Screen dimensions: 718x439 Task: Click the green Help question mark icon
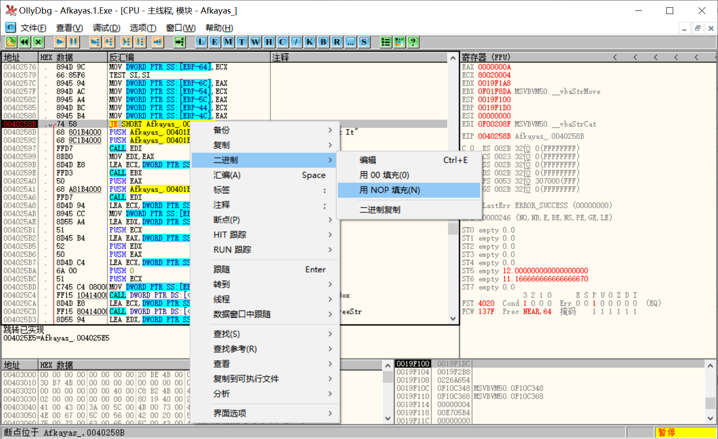point(413,42)
